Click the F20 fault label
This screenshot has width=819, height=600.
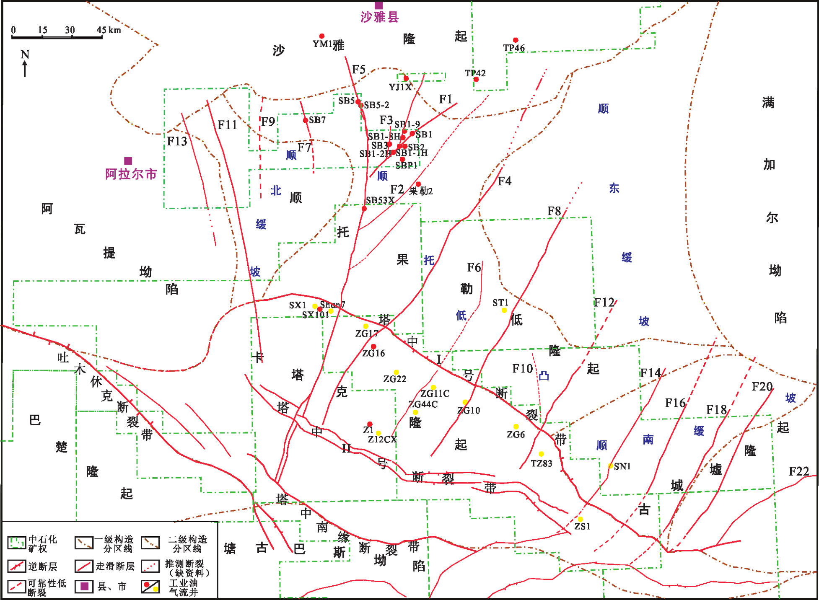[762, 387]
